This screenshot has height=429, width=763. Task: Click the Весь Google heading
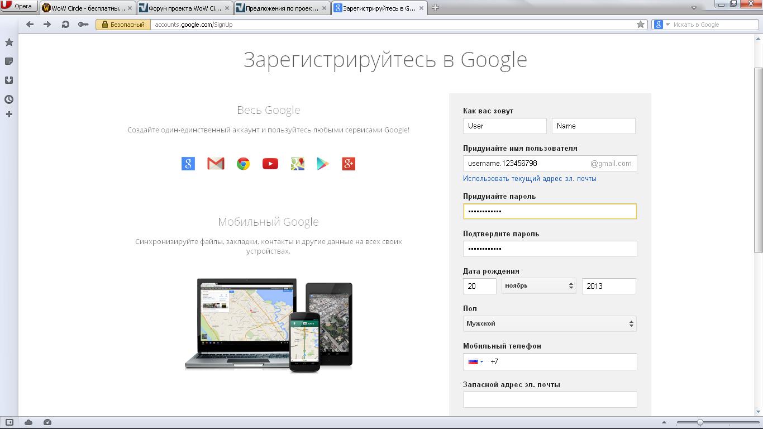[269, 110]
